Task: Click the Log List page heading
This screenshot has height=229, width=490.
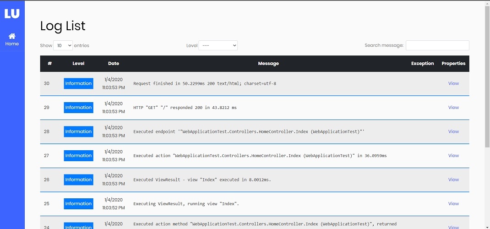Action: 63,26
